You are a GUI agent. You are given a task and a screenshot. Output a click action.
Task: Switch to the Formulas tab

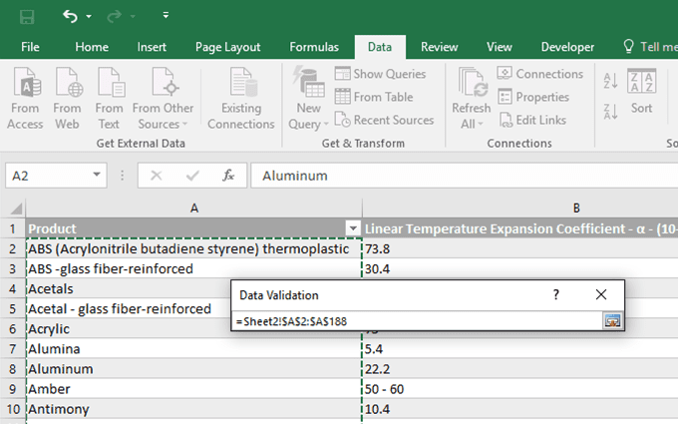point(314,47)
